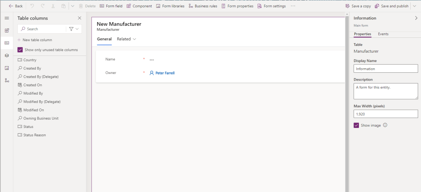Screen dimensions: 421x192
Task: Open the Tree view layers icon
Action: (7, 56)
